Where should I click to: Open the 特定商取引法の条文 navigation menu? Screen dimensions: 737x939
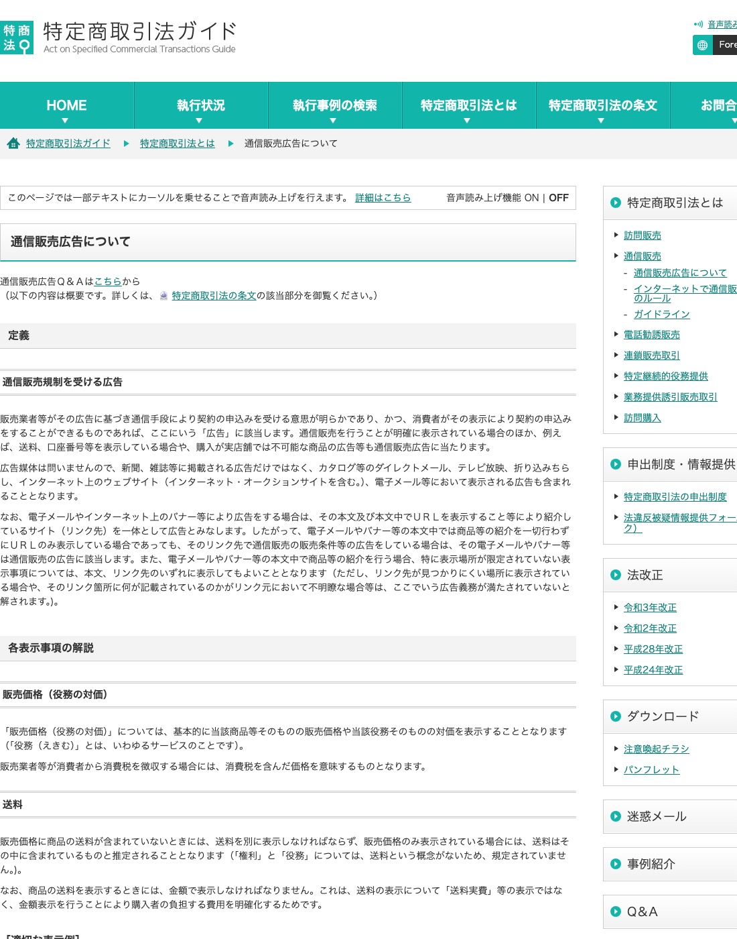603,105
